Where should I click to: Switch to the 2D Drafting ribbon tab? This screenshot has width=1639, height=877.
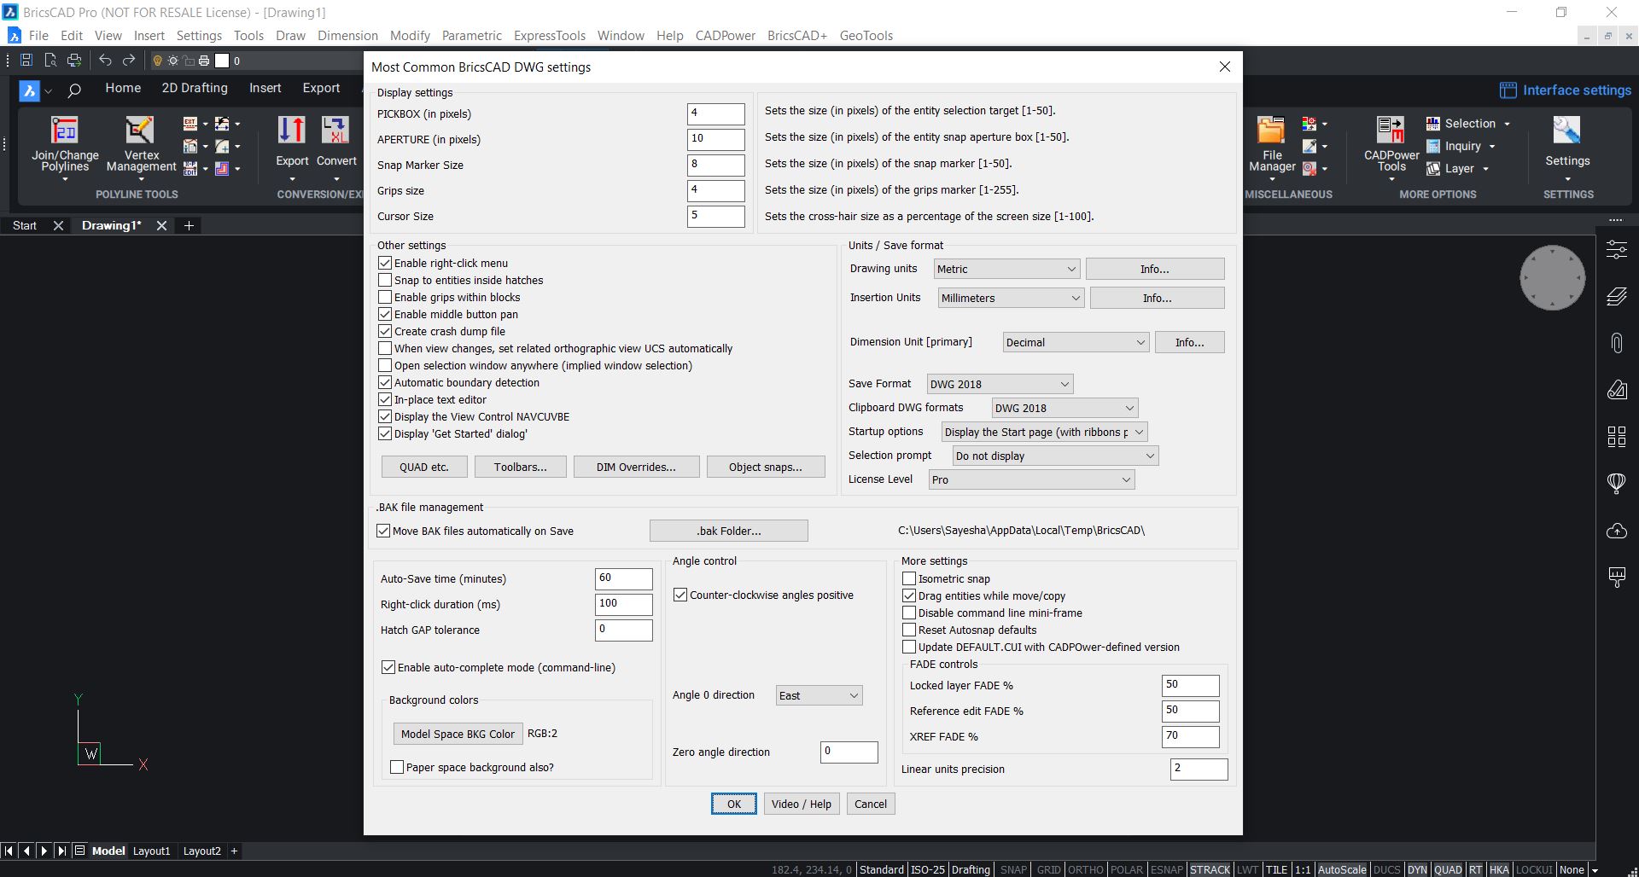(195, 88)
